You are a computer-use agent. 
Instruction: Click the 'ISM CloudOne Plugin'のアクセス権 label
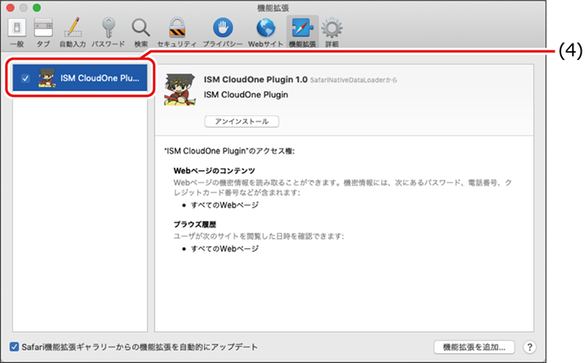click(229, 151)
